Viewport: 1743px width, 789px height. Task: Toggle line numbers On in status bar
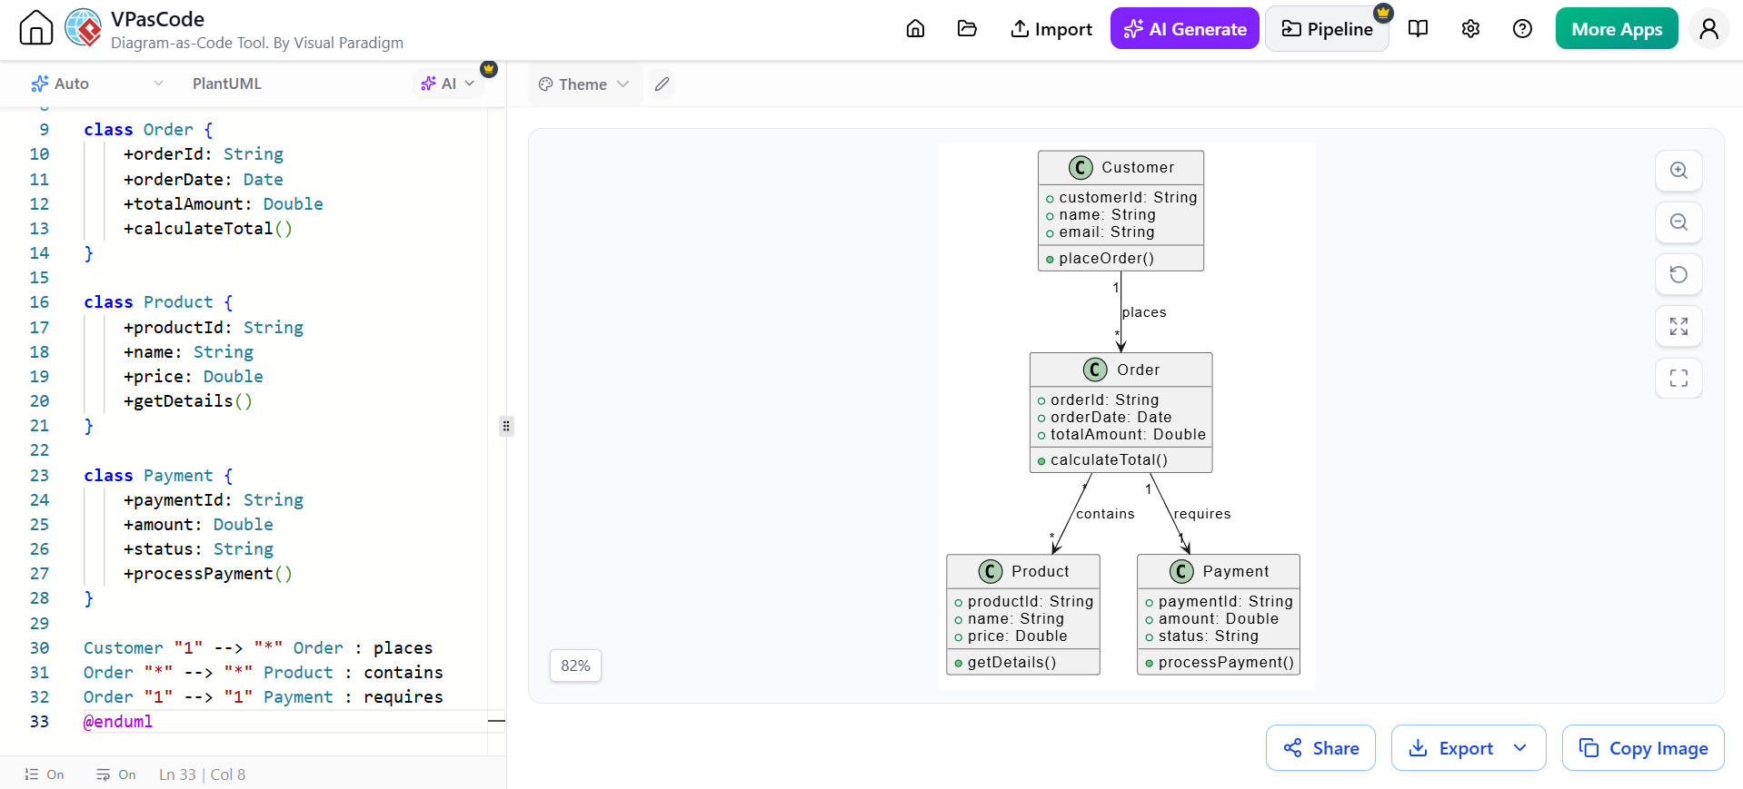[x=44, y=774]
